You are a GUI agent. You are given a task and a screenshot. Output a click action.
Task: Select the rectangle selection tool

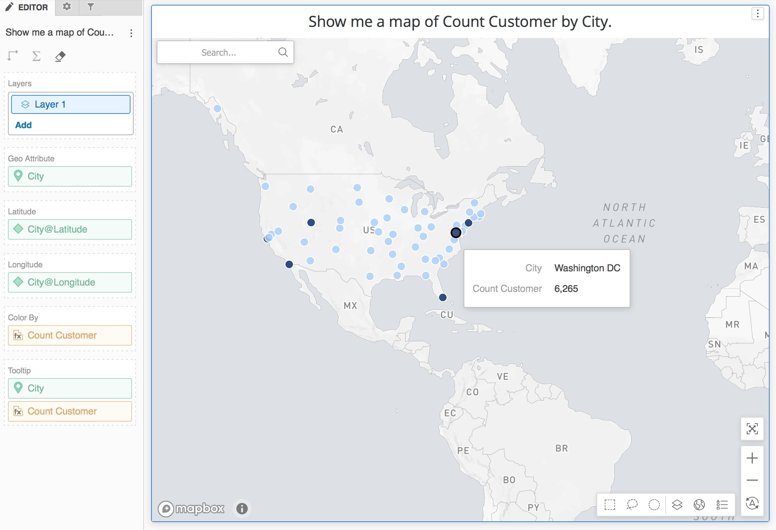[609, 505]
